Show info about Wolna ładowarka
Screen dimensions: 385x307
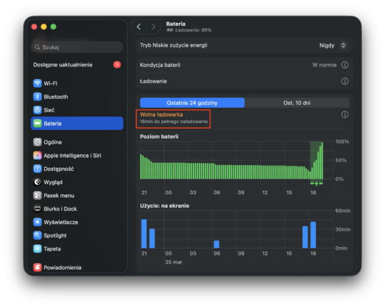[345, 114]
